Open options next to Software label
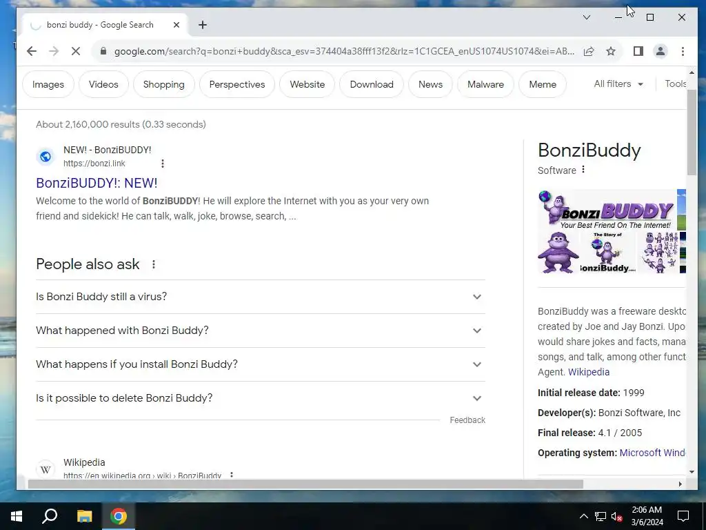 (x=583, y=170)
